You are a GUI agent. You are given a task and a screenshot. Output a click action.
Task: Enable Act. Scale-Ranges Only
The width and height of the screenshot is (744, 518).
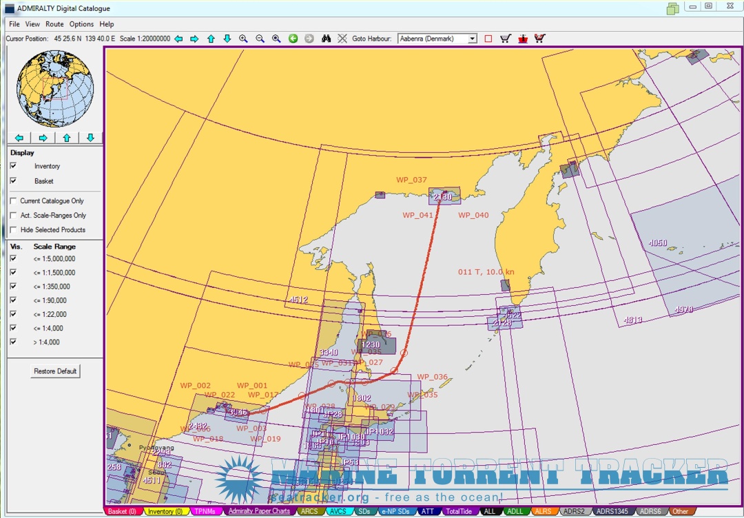click(x=13, y=216)
